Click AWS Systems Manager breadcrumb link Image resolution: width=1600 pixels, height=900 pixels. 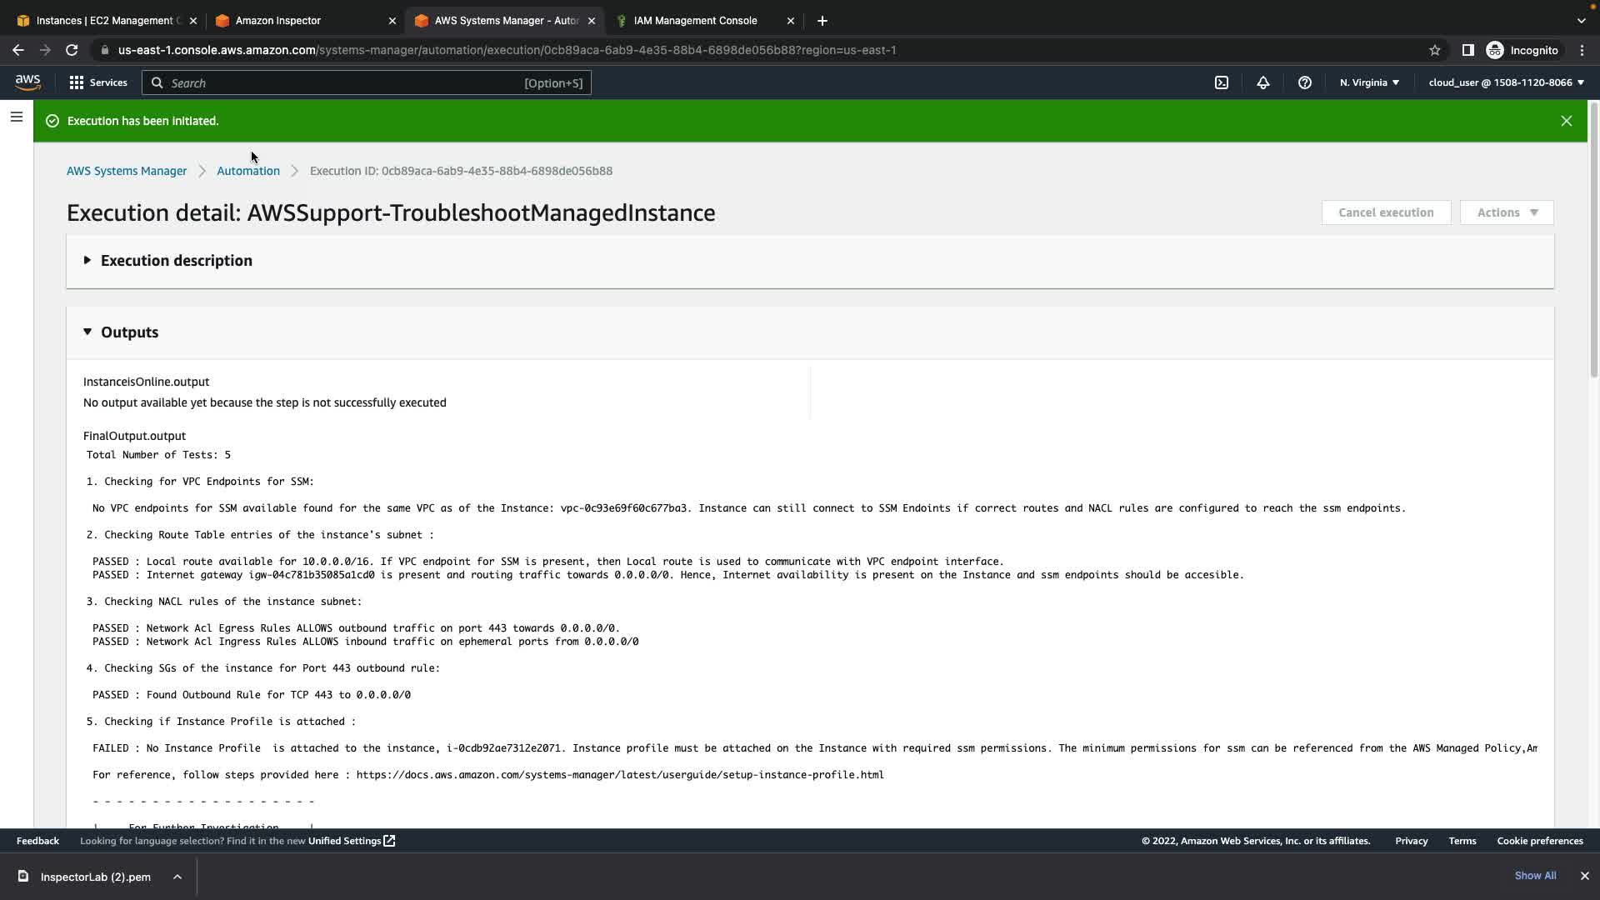(x=127, y=171)
